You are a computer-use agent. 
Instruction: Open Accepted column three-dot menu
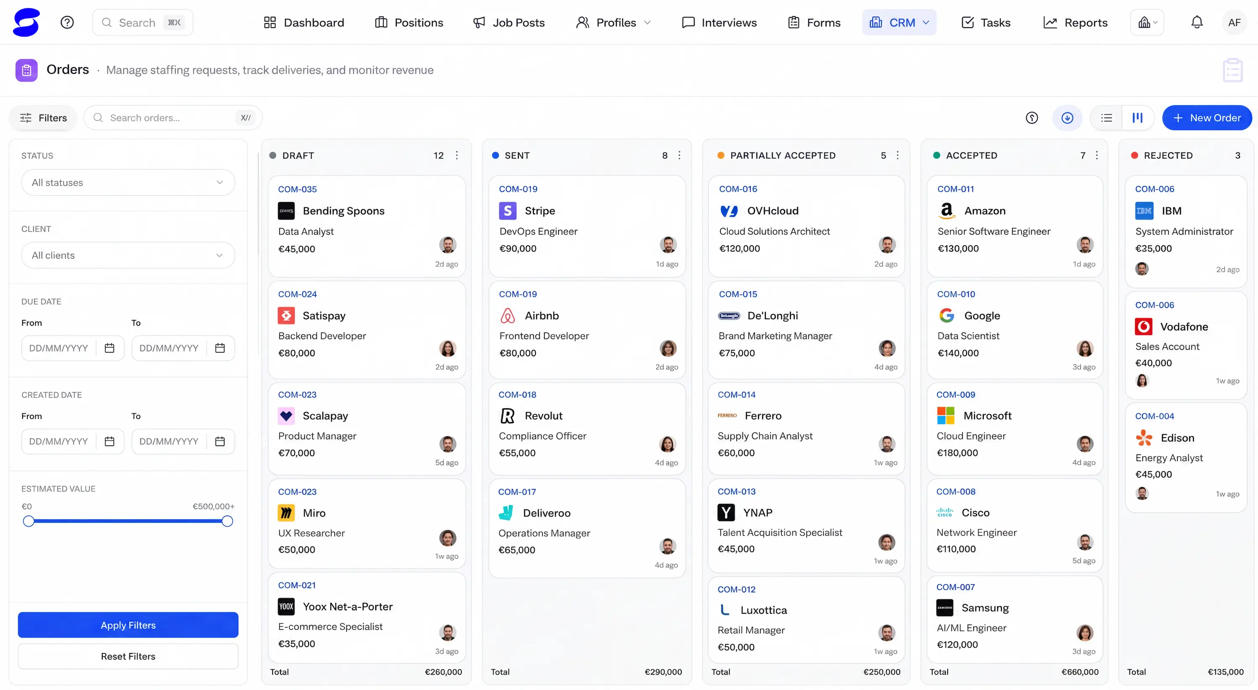(1097, 155)
